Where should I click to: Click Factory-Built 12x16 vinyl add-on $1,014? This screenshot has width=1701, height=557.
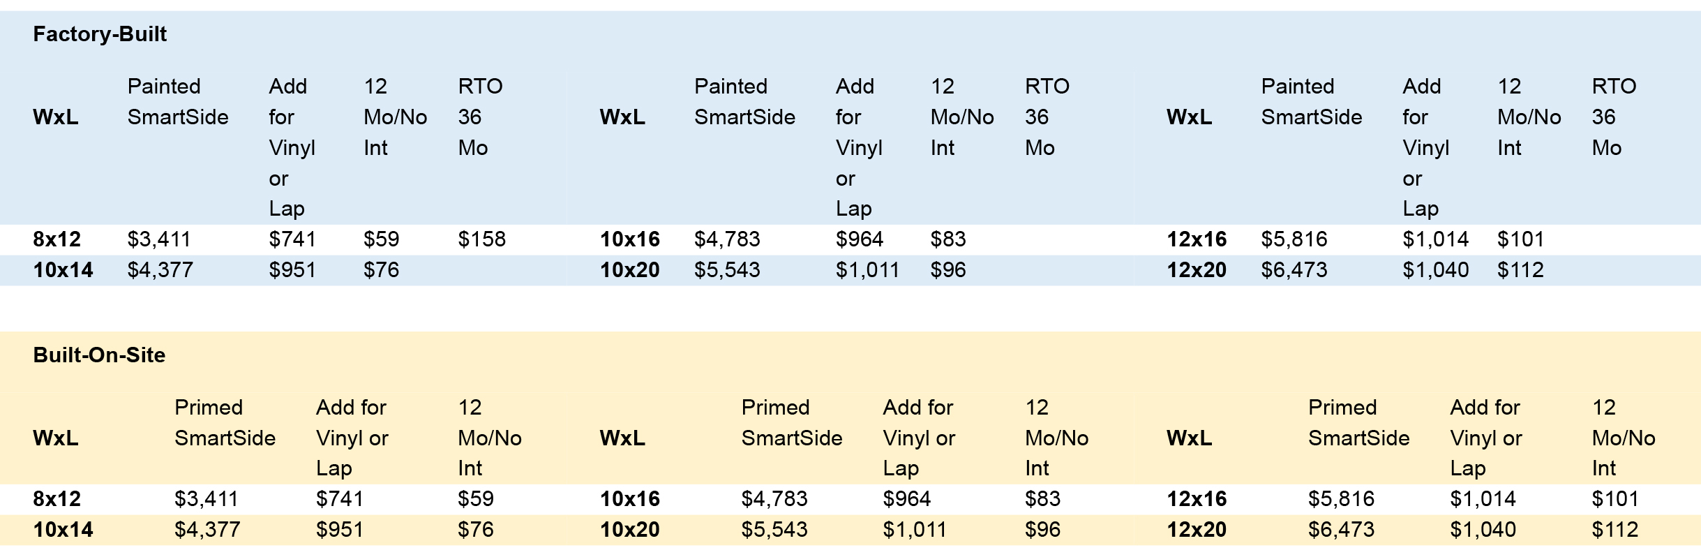tap(1435, 239)
